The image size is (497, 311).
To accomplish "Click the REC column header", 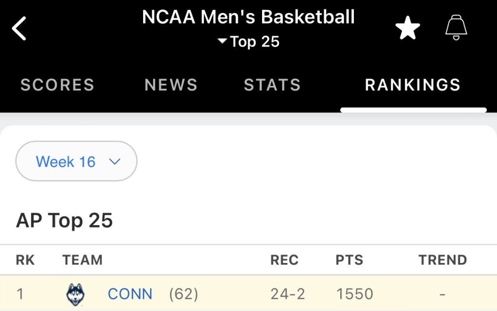I will pos(284,260).
